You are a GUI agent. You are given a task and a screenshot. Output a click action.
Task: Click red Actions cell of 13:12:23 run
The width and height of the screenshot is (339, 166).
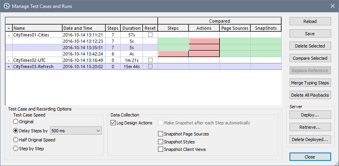pyautogui.click(x=204, y=41)
